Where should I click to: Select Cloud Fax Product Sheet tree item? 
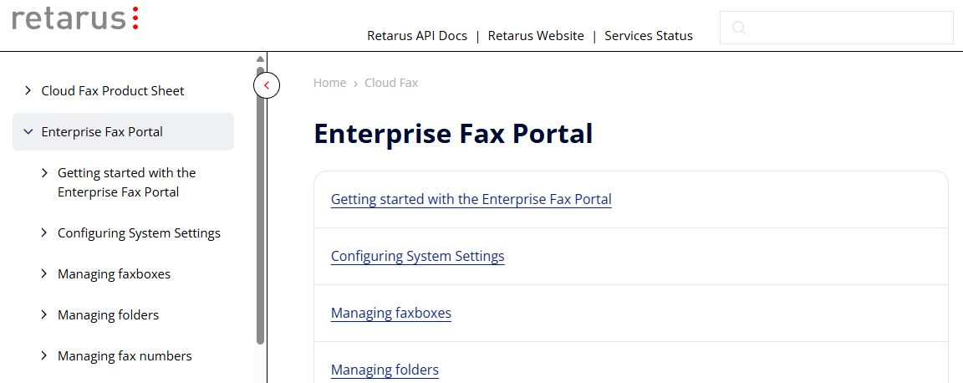(112, 90)
